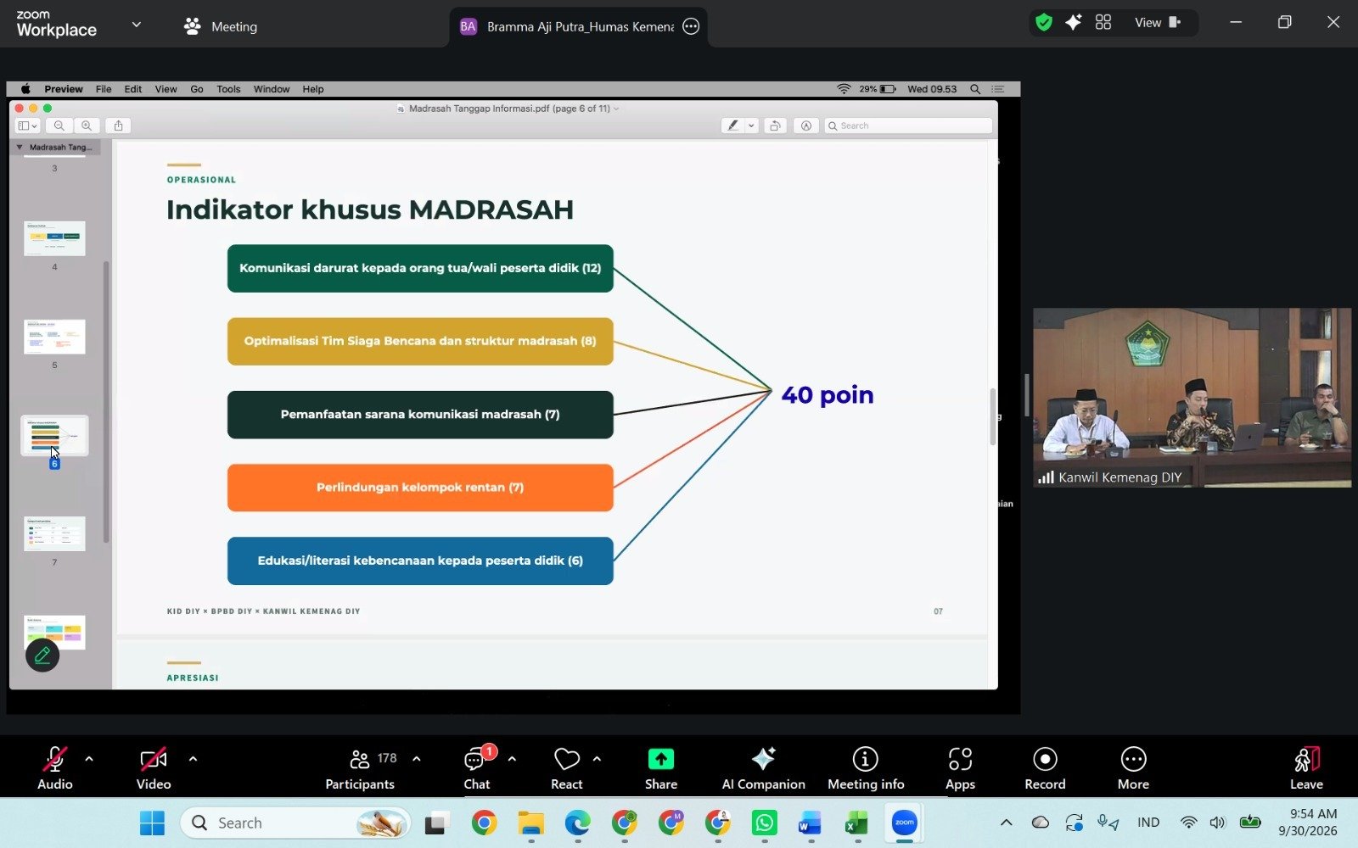Image resolution: width=1358 pixels, height=848 pixels.
Task: Open the volume speaker tray icon
Action: tap(1218, 823)
